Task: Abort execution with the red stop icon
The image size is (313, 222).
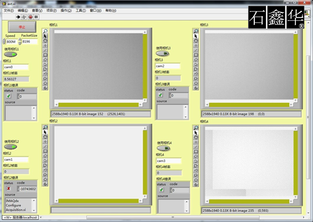Action: click(31, 17)
